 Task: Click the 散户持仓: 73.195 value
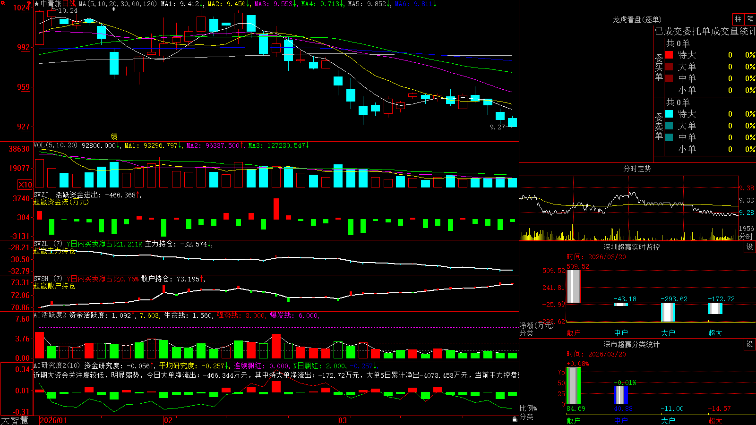pyautogui.click(x=170, y=279)
